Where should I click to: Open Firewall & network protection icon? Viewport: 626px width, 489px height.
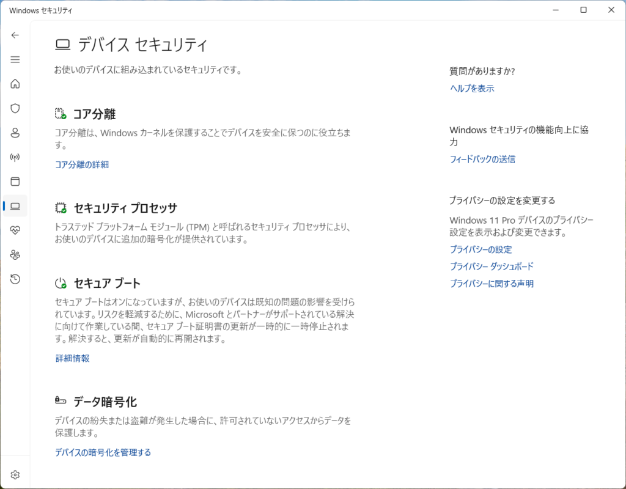(15, 157)
